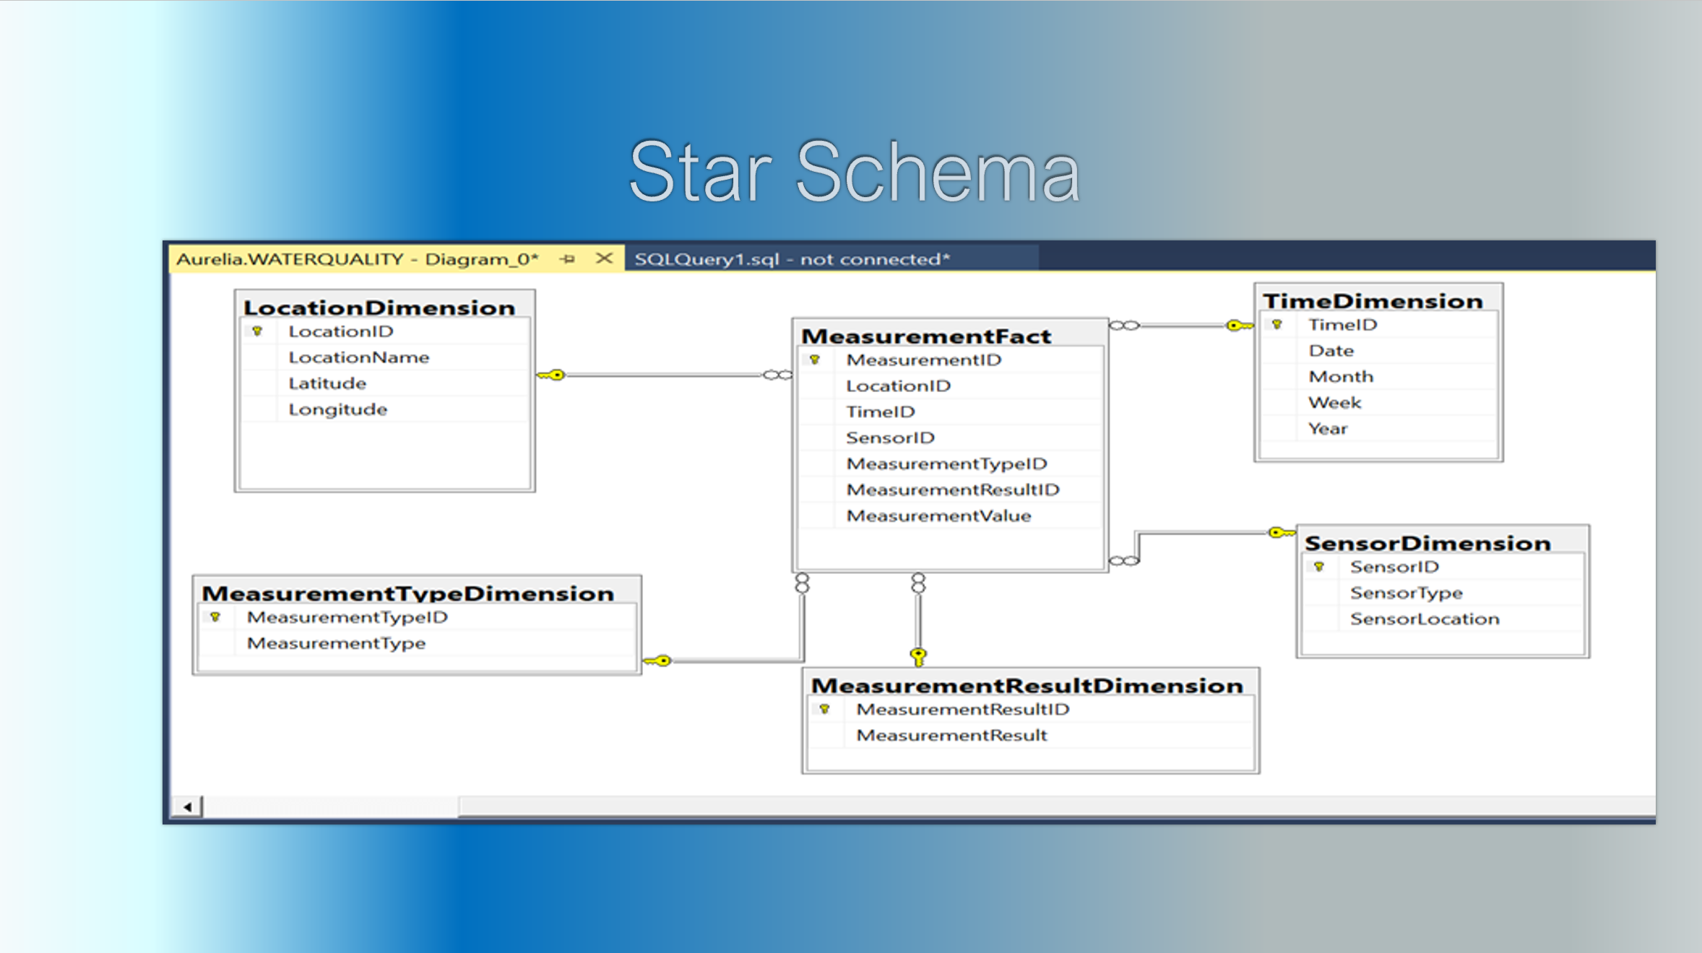Click relationship infinity endpoint toward TimeDimension at MeasurementFact
Screen dimensions: 1702x953
(x=1124, y=326)
